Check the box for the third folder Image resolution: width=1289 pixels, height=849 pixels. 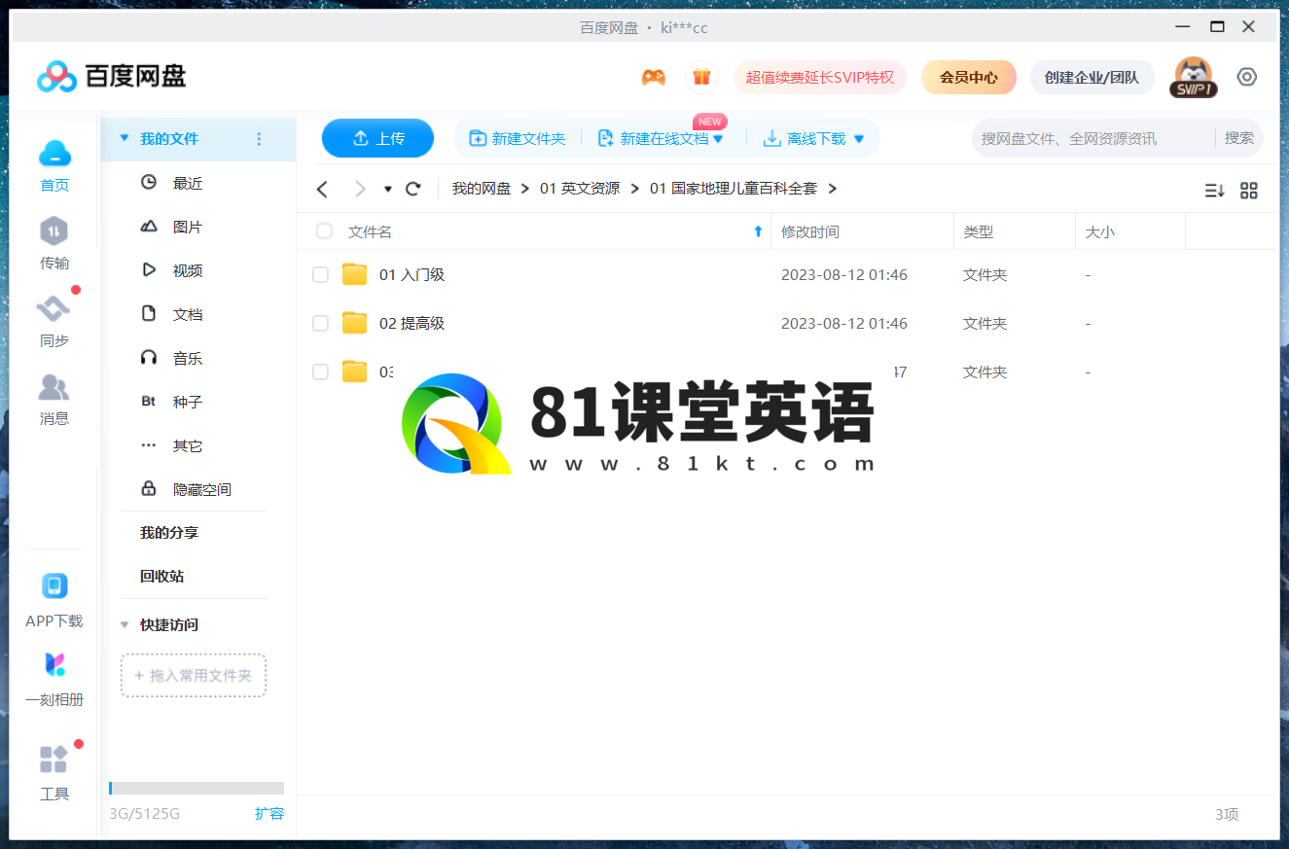320,372
